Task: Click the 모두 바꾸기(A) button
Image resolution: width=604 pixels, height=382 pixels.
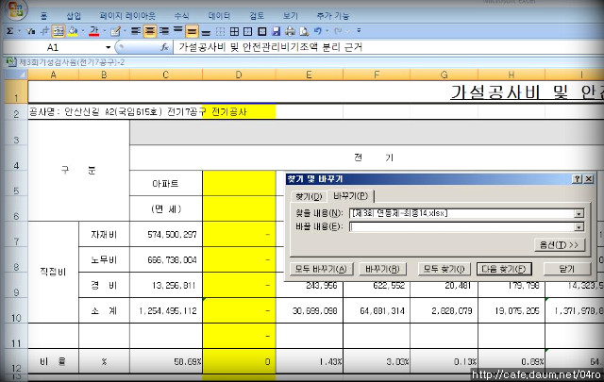Action: (321, 269)
